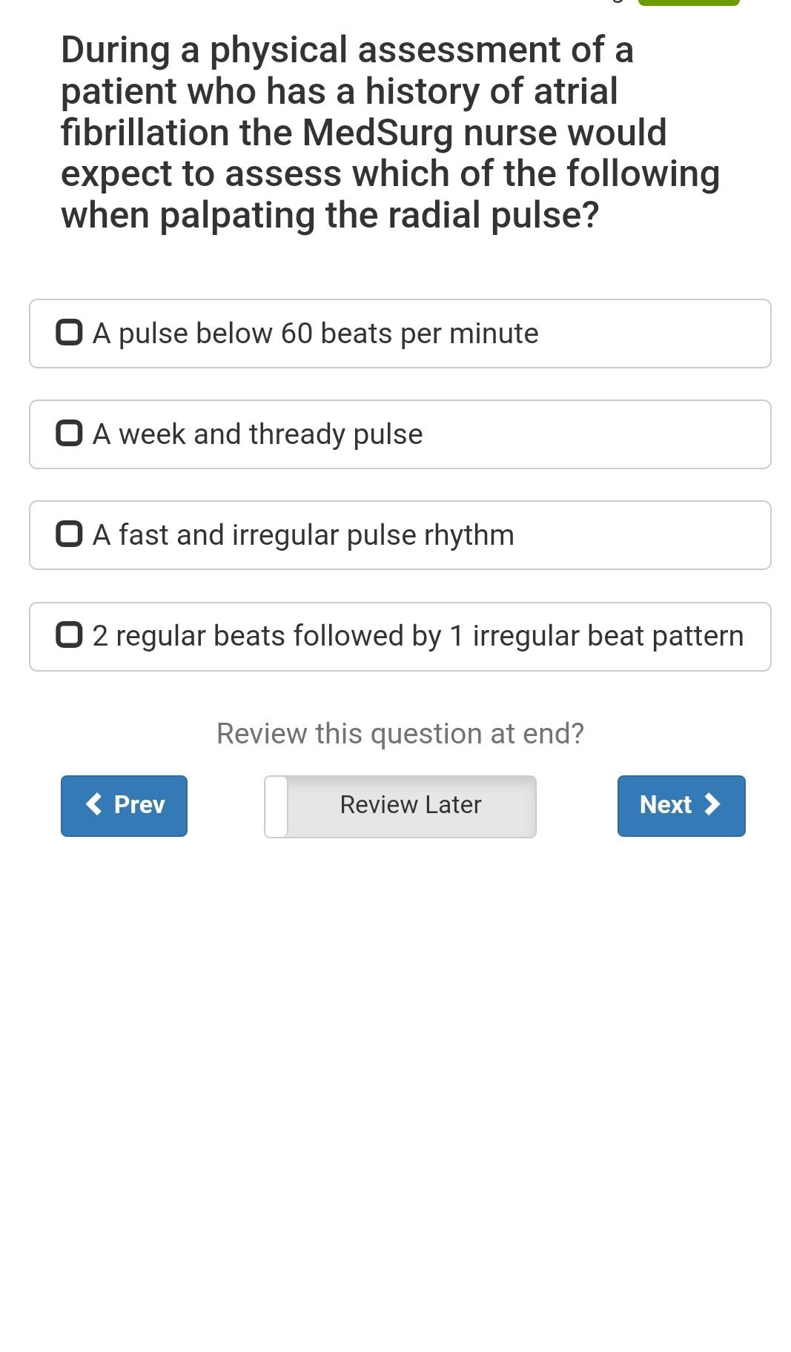Check 'A fast and irregular pulse rhythm'
Image resolution: width=791 pixels, height=1352 pixels.
pos(69,535)
